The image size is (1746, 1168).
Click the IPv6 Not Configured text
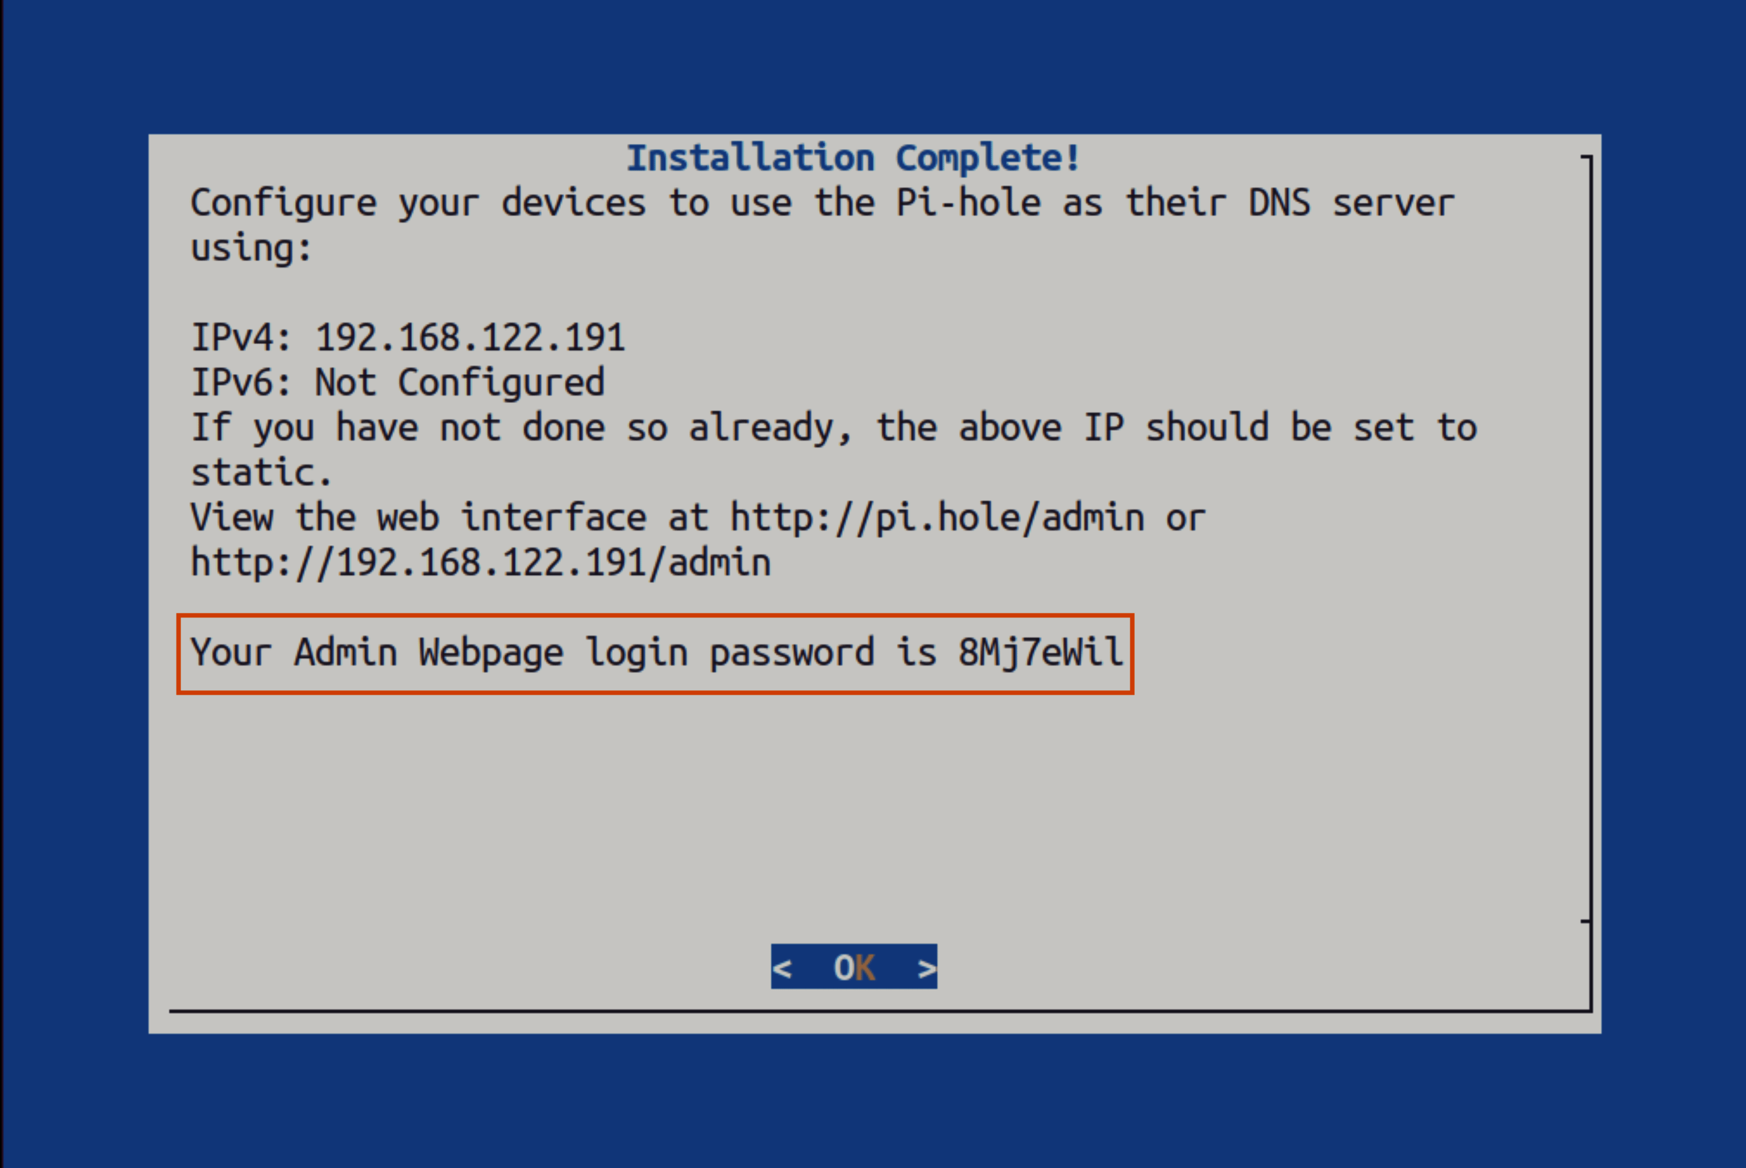[x=398, y=381]
